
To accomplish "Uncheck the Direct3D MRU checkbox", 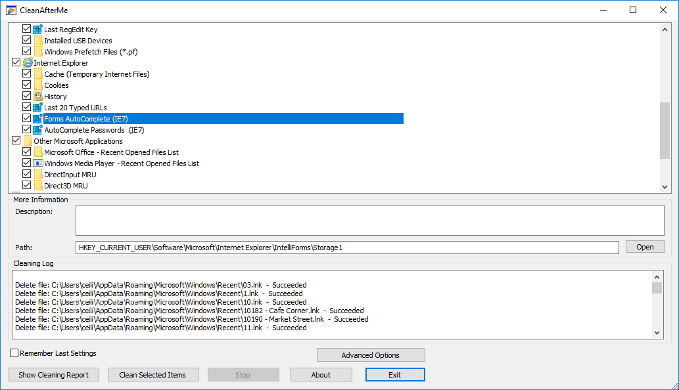I will [x=26, y=186].
